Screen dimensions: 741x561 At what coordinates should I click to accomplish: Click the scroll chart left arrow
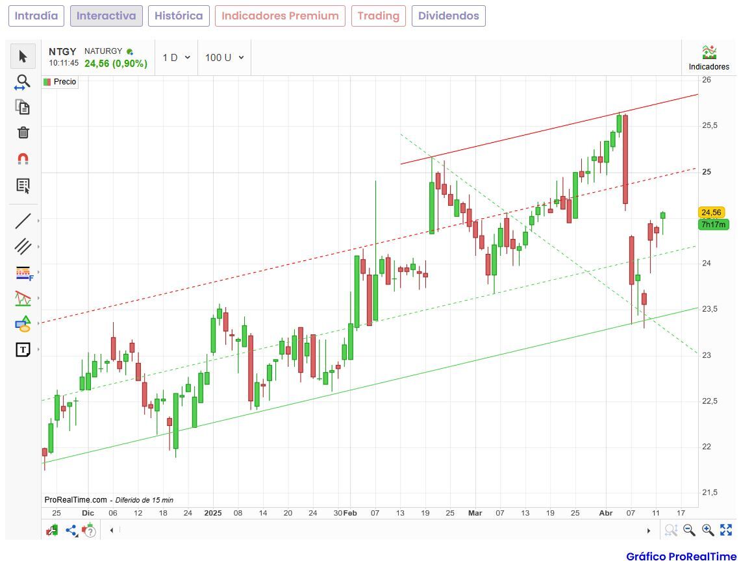[x=112, y=530]
